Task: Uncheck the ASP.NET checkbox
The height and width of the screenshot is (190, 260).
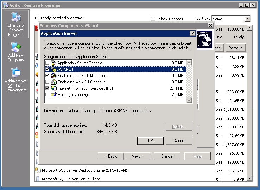Action: coord(47,69)
